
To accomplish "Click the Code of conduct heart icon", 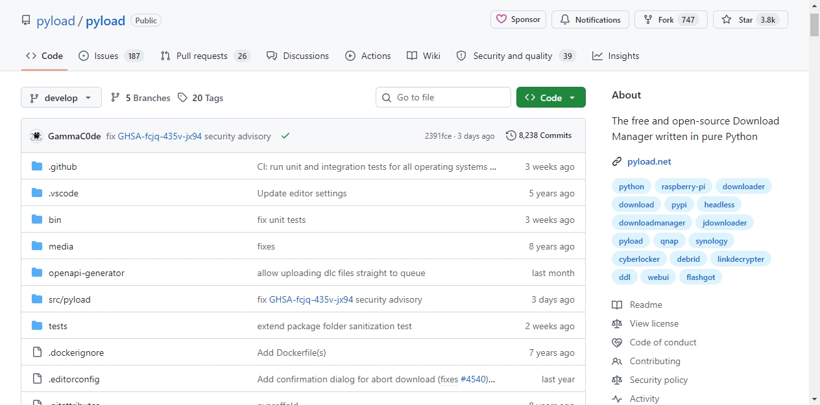I will 617,342.
